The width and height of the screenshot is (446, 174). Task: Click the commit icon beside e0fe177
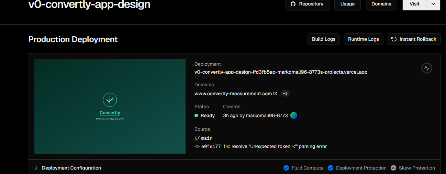tap(197, 146)
